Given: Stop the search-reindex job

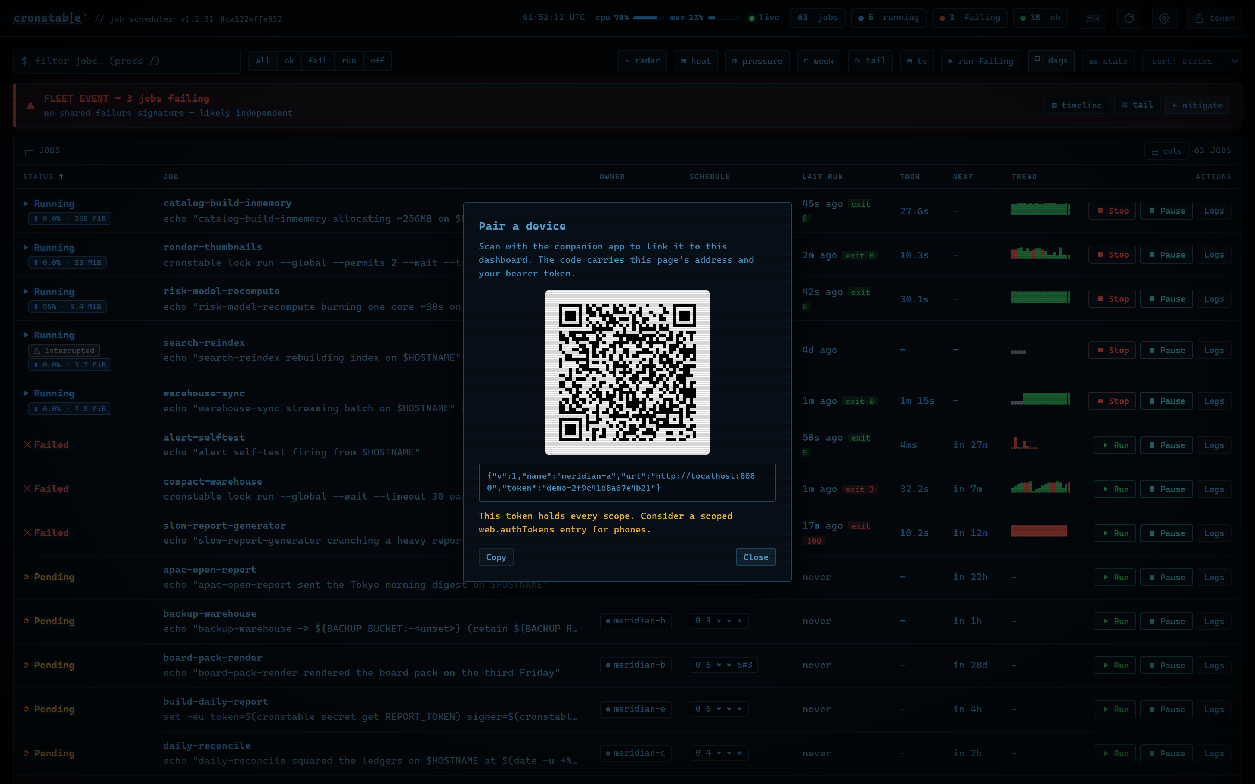Looking at the screenshot, I should click(1112, 351).
